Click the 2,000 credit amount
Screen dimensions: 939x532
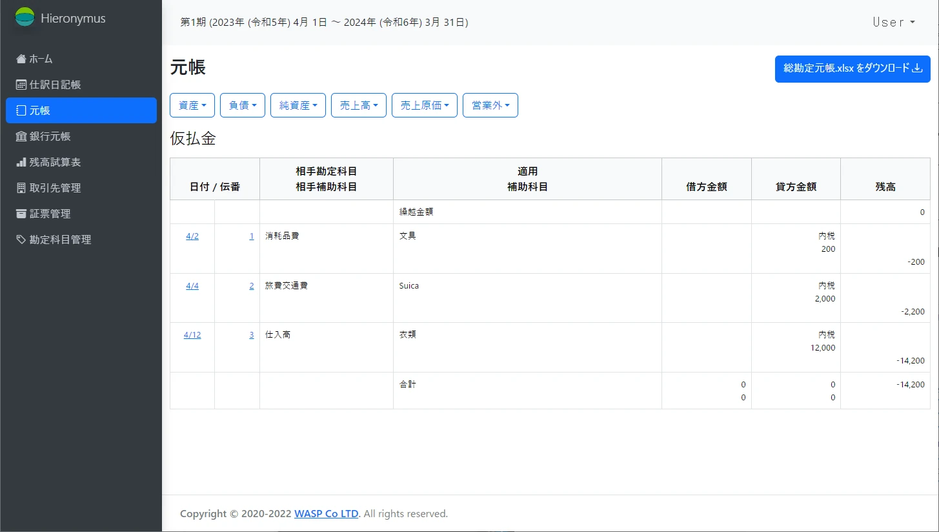coord(825,299)
